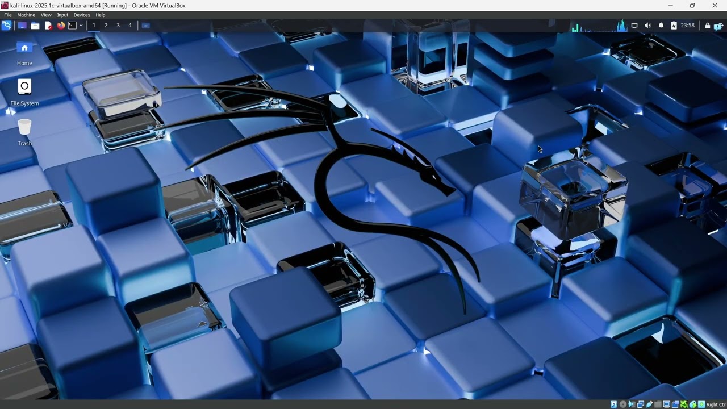This screenshot has width=727, height=409.
Task: Switch to workspace 2
Action: coord(106,25)
